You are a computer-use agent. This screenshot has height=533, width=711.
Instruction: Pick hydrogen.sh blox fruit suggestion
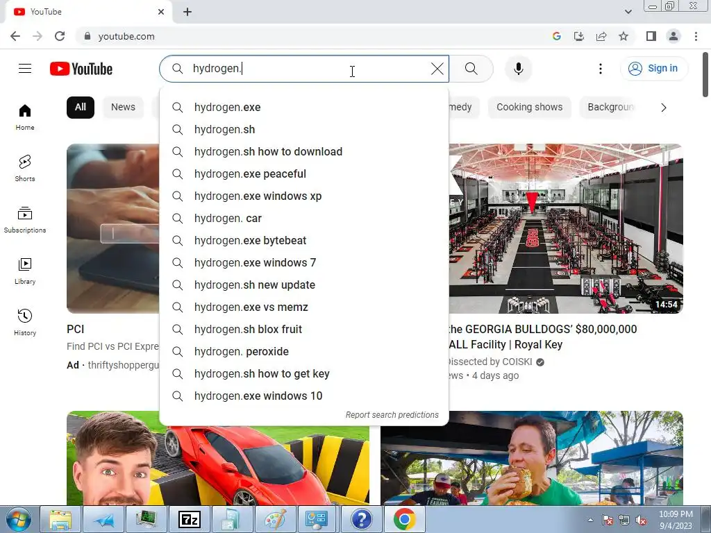tap(304, 330)
